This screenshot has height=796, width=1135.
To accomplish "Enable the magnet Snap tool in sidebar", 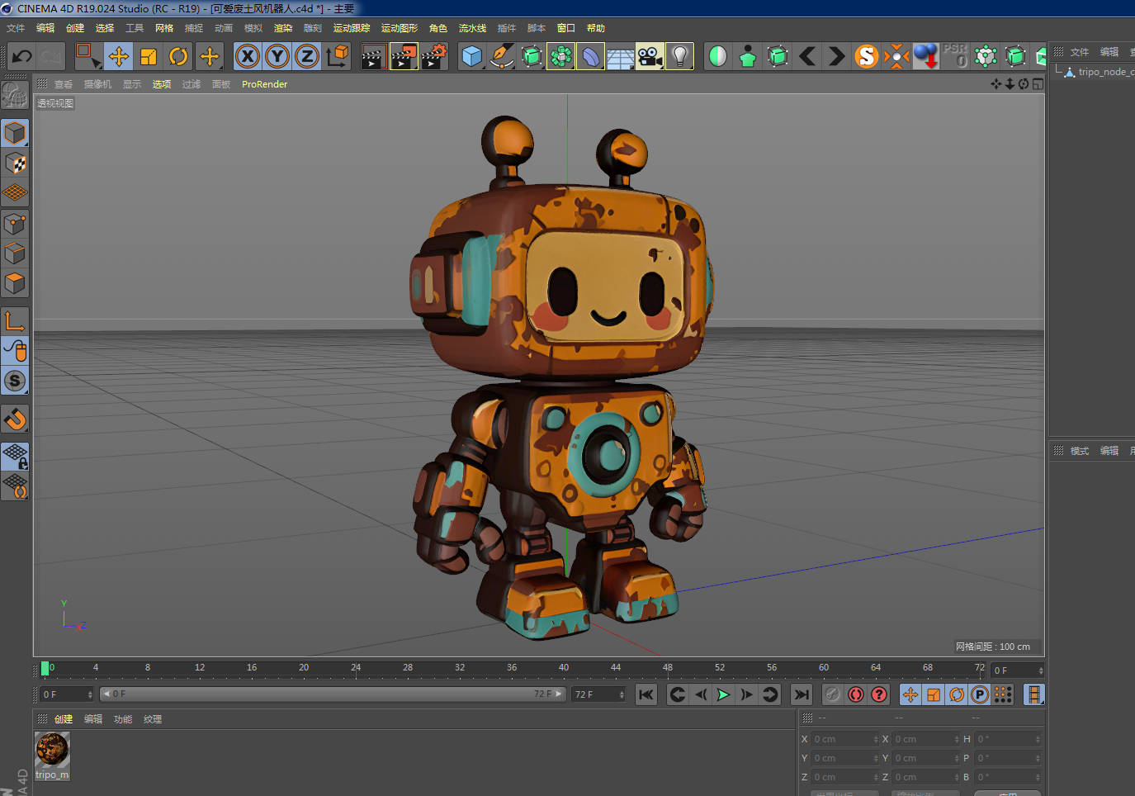I will coord(15,419).
